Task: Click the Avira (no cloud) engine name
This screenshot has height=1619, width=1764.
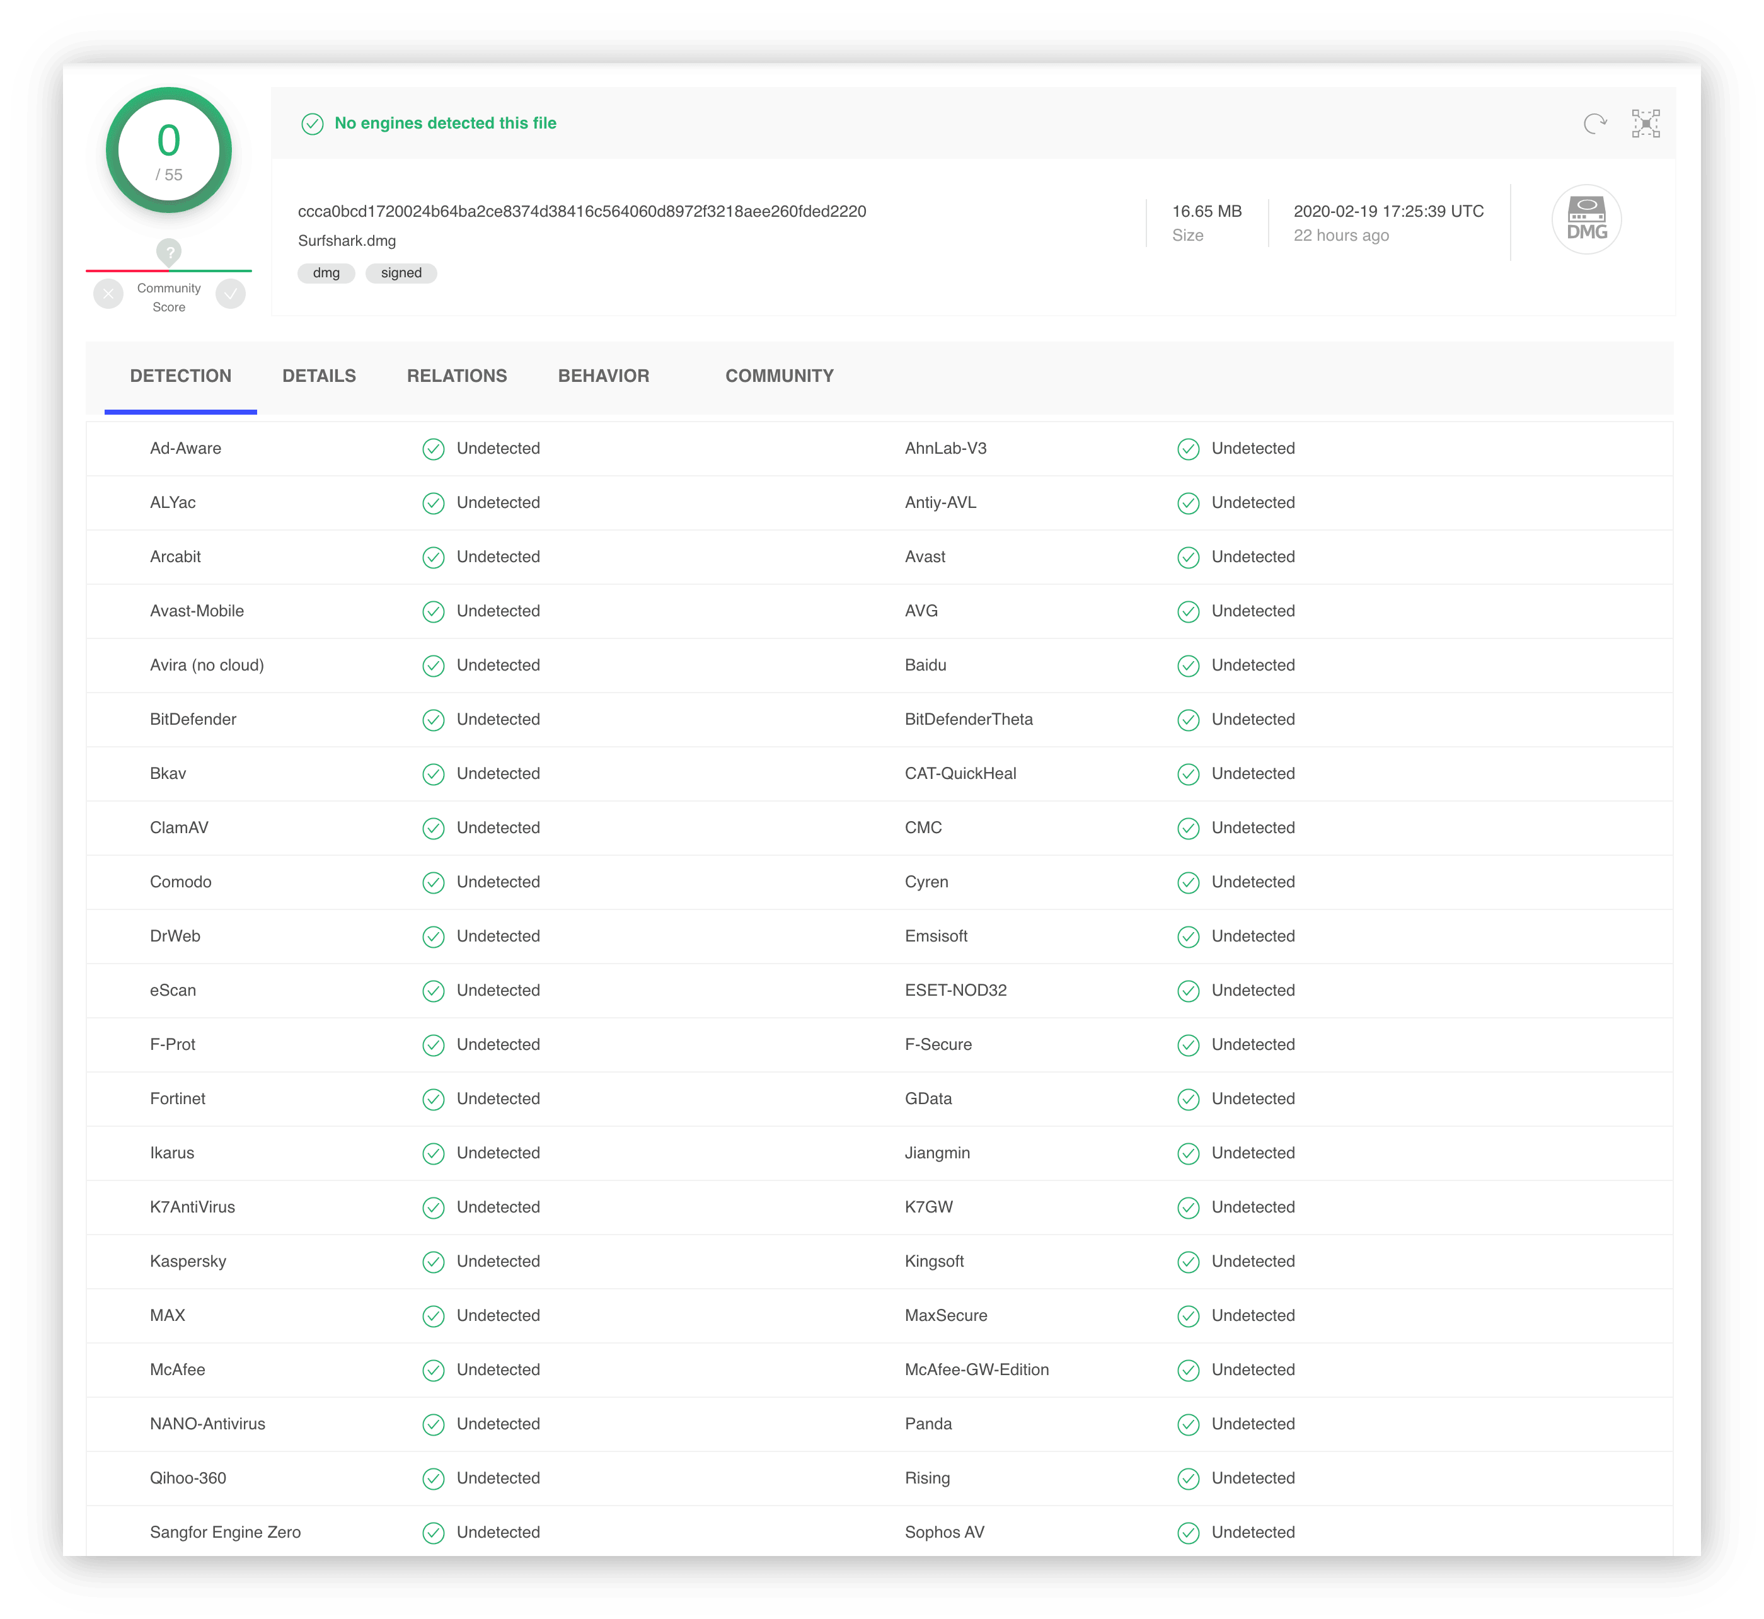Action: 207,665
